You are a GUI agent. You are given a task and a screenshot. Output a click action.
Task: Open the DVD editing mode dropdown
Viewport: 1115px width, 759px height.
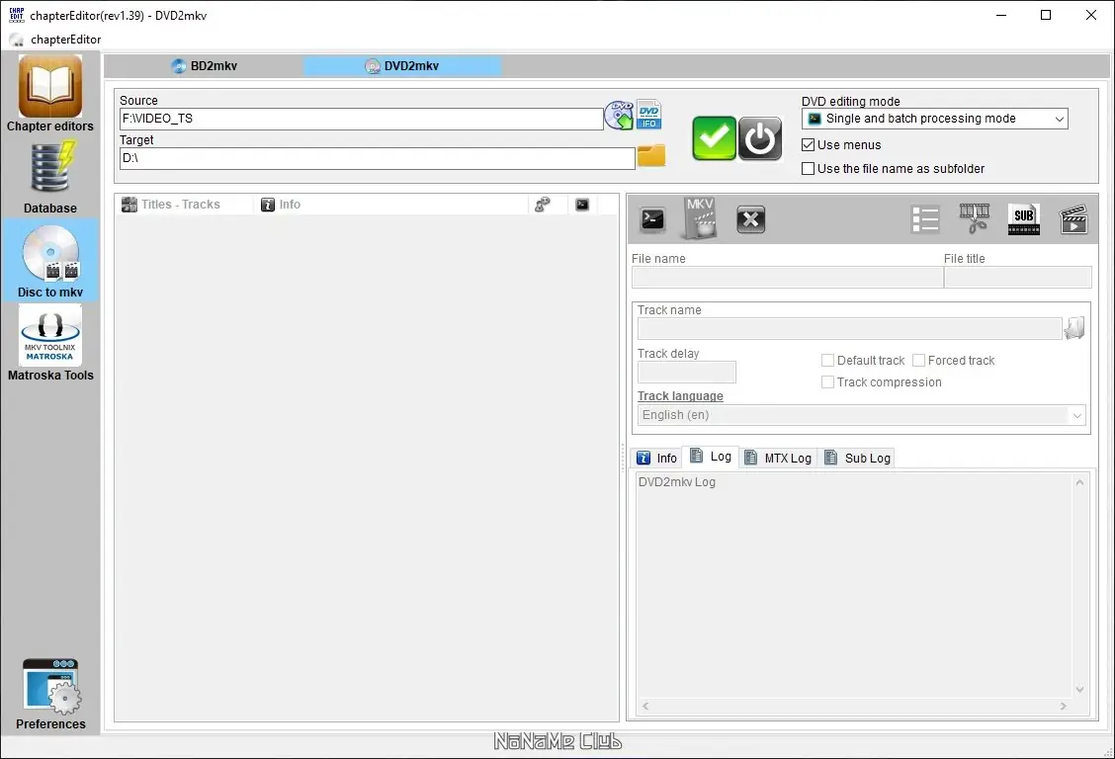(934, 119)
